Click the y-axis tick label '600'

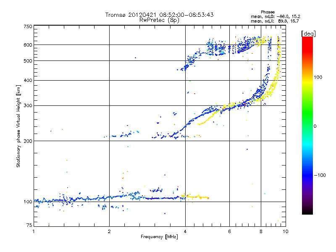[28, 45]
